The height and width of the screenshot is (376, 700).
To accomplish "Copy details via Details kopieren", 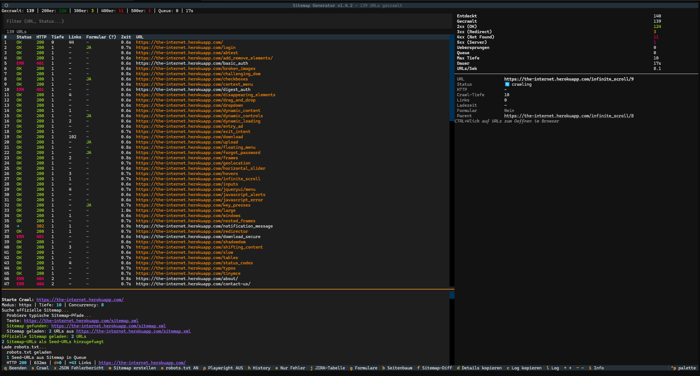I will pyautogui.click(x=480, y=368).
